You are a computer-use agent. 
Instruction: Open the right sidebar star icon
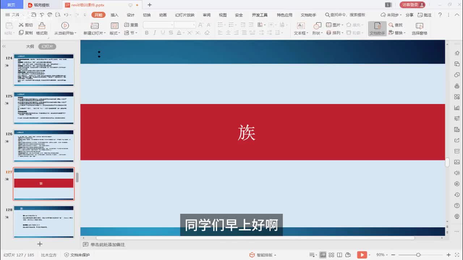tap(457, 53)
